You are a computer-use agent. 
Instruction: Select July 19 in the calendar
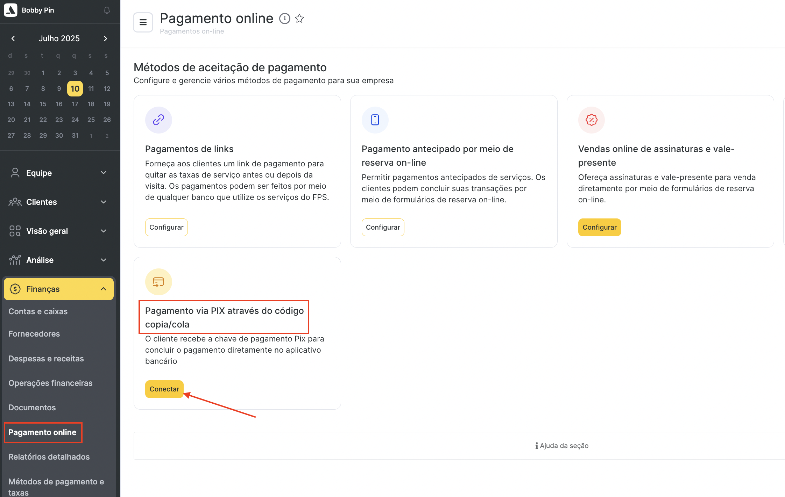107,104
